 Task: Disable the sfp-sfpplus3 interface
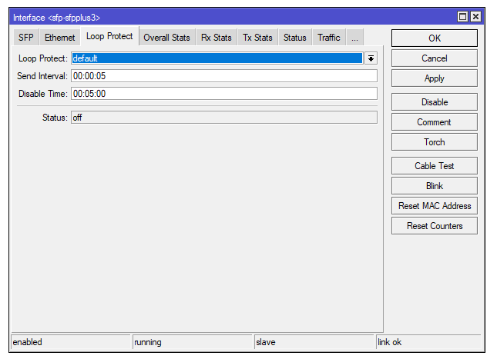click(435, 101)
